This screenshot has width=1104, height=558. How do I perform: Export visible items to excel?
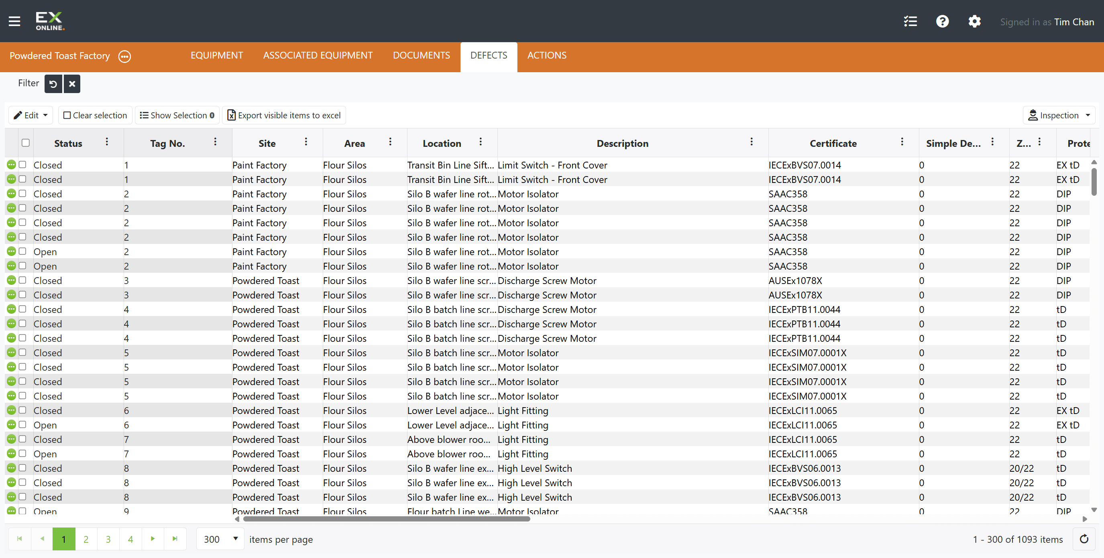284,115
